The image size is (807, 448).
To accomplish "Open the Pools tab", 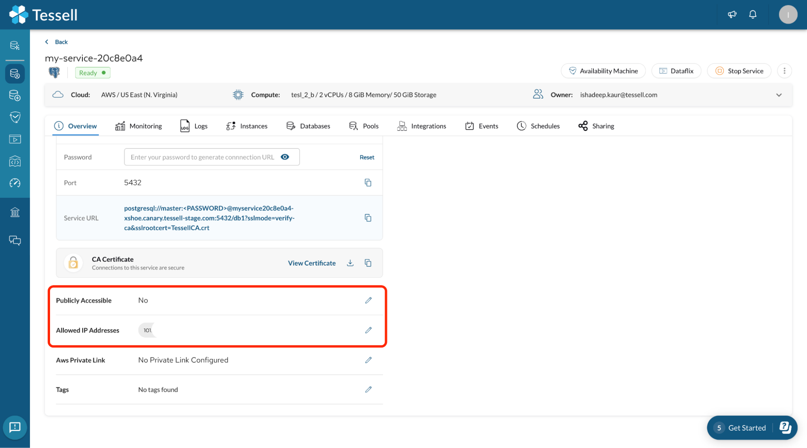I will point(363,126).
